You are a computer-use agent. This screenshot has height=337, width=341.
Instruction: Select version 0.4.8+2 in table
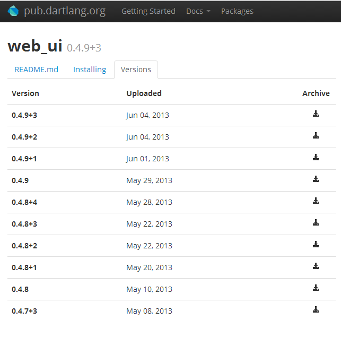coord(24,246)
